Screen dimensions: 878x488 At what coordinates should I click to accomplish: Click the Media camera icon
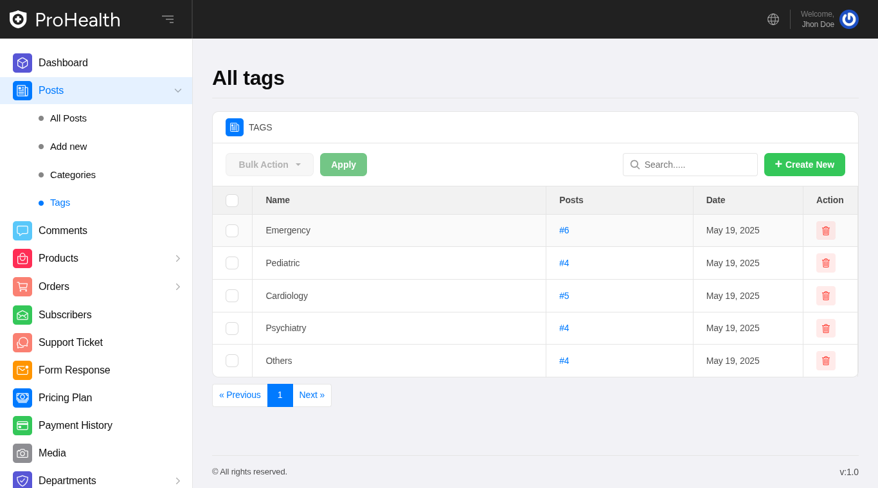(22, 453)
